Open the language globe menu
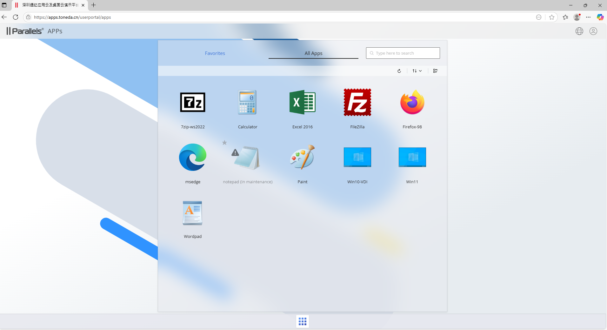 pos(579,31)
